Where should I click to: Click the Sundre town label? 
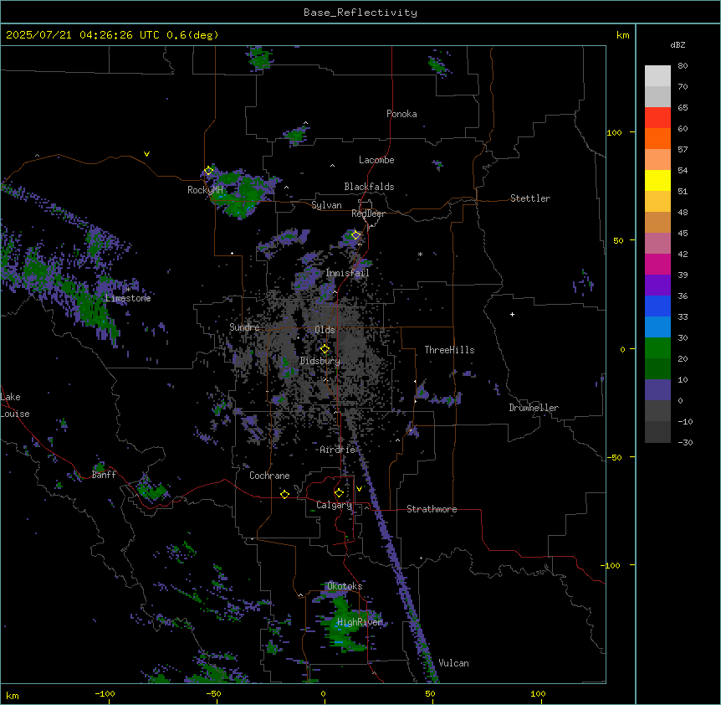click(244, 327)
